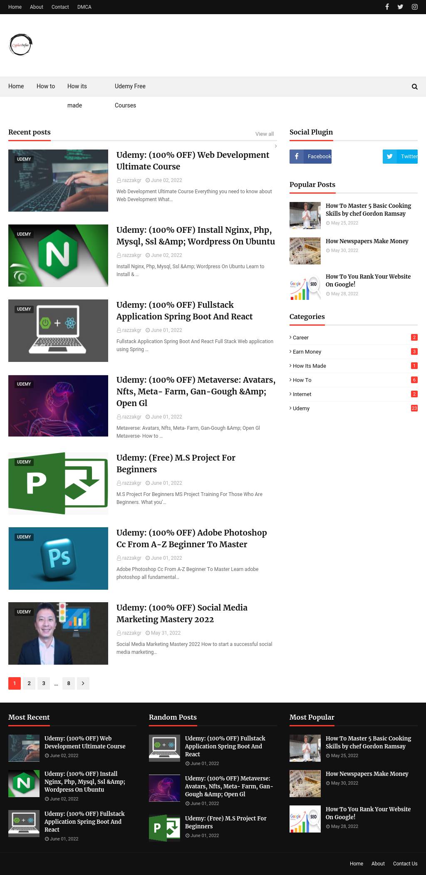Click the search magnifier icon
This screenshot has width=426, height=875.
coord(414,87)
